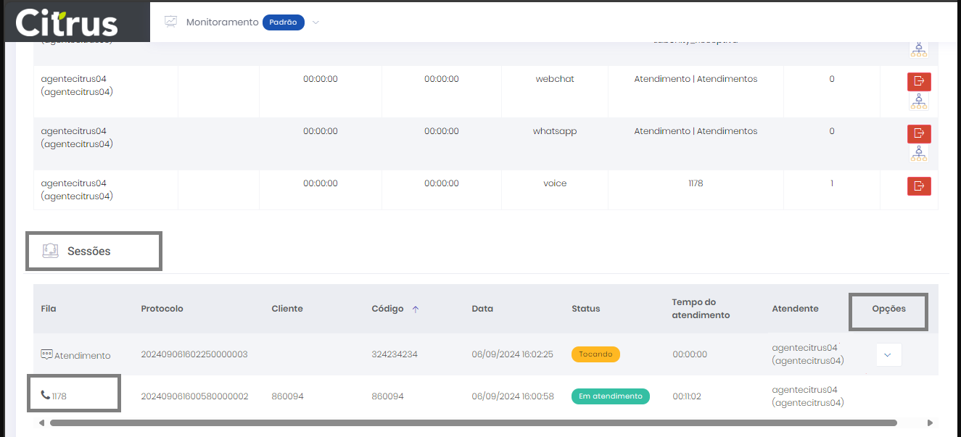Click the horizontal scrollbar left arrow
Screen dimensions: 961x437
pyautogui.click(x=41, y=423)
